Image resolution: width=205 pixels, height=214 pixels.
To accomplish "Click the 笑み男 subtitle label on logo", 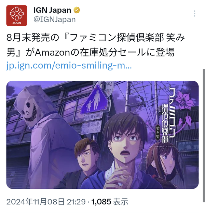I will [x=158, y=132].
